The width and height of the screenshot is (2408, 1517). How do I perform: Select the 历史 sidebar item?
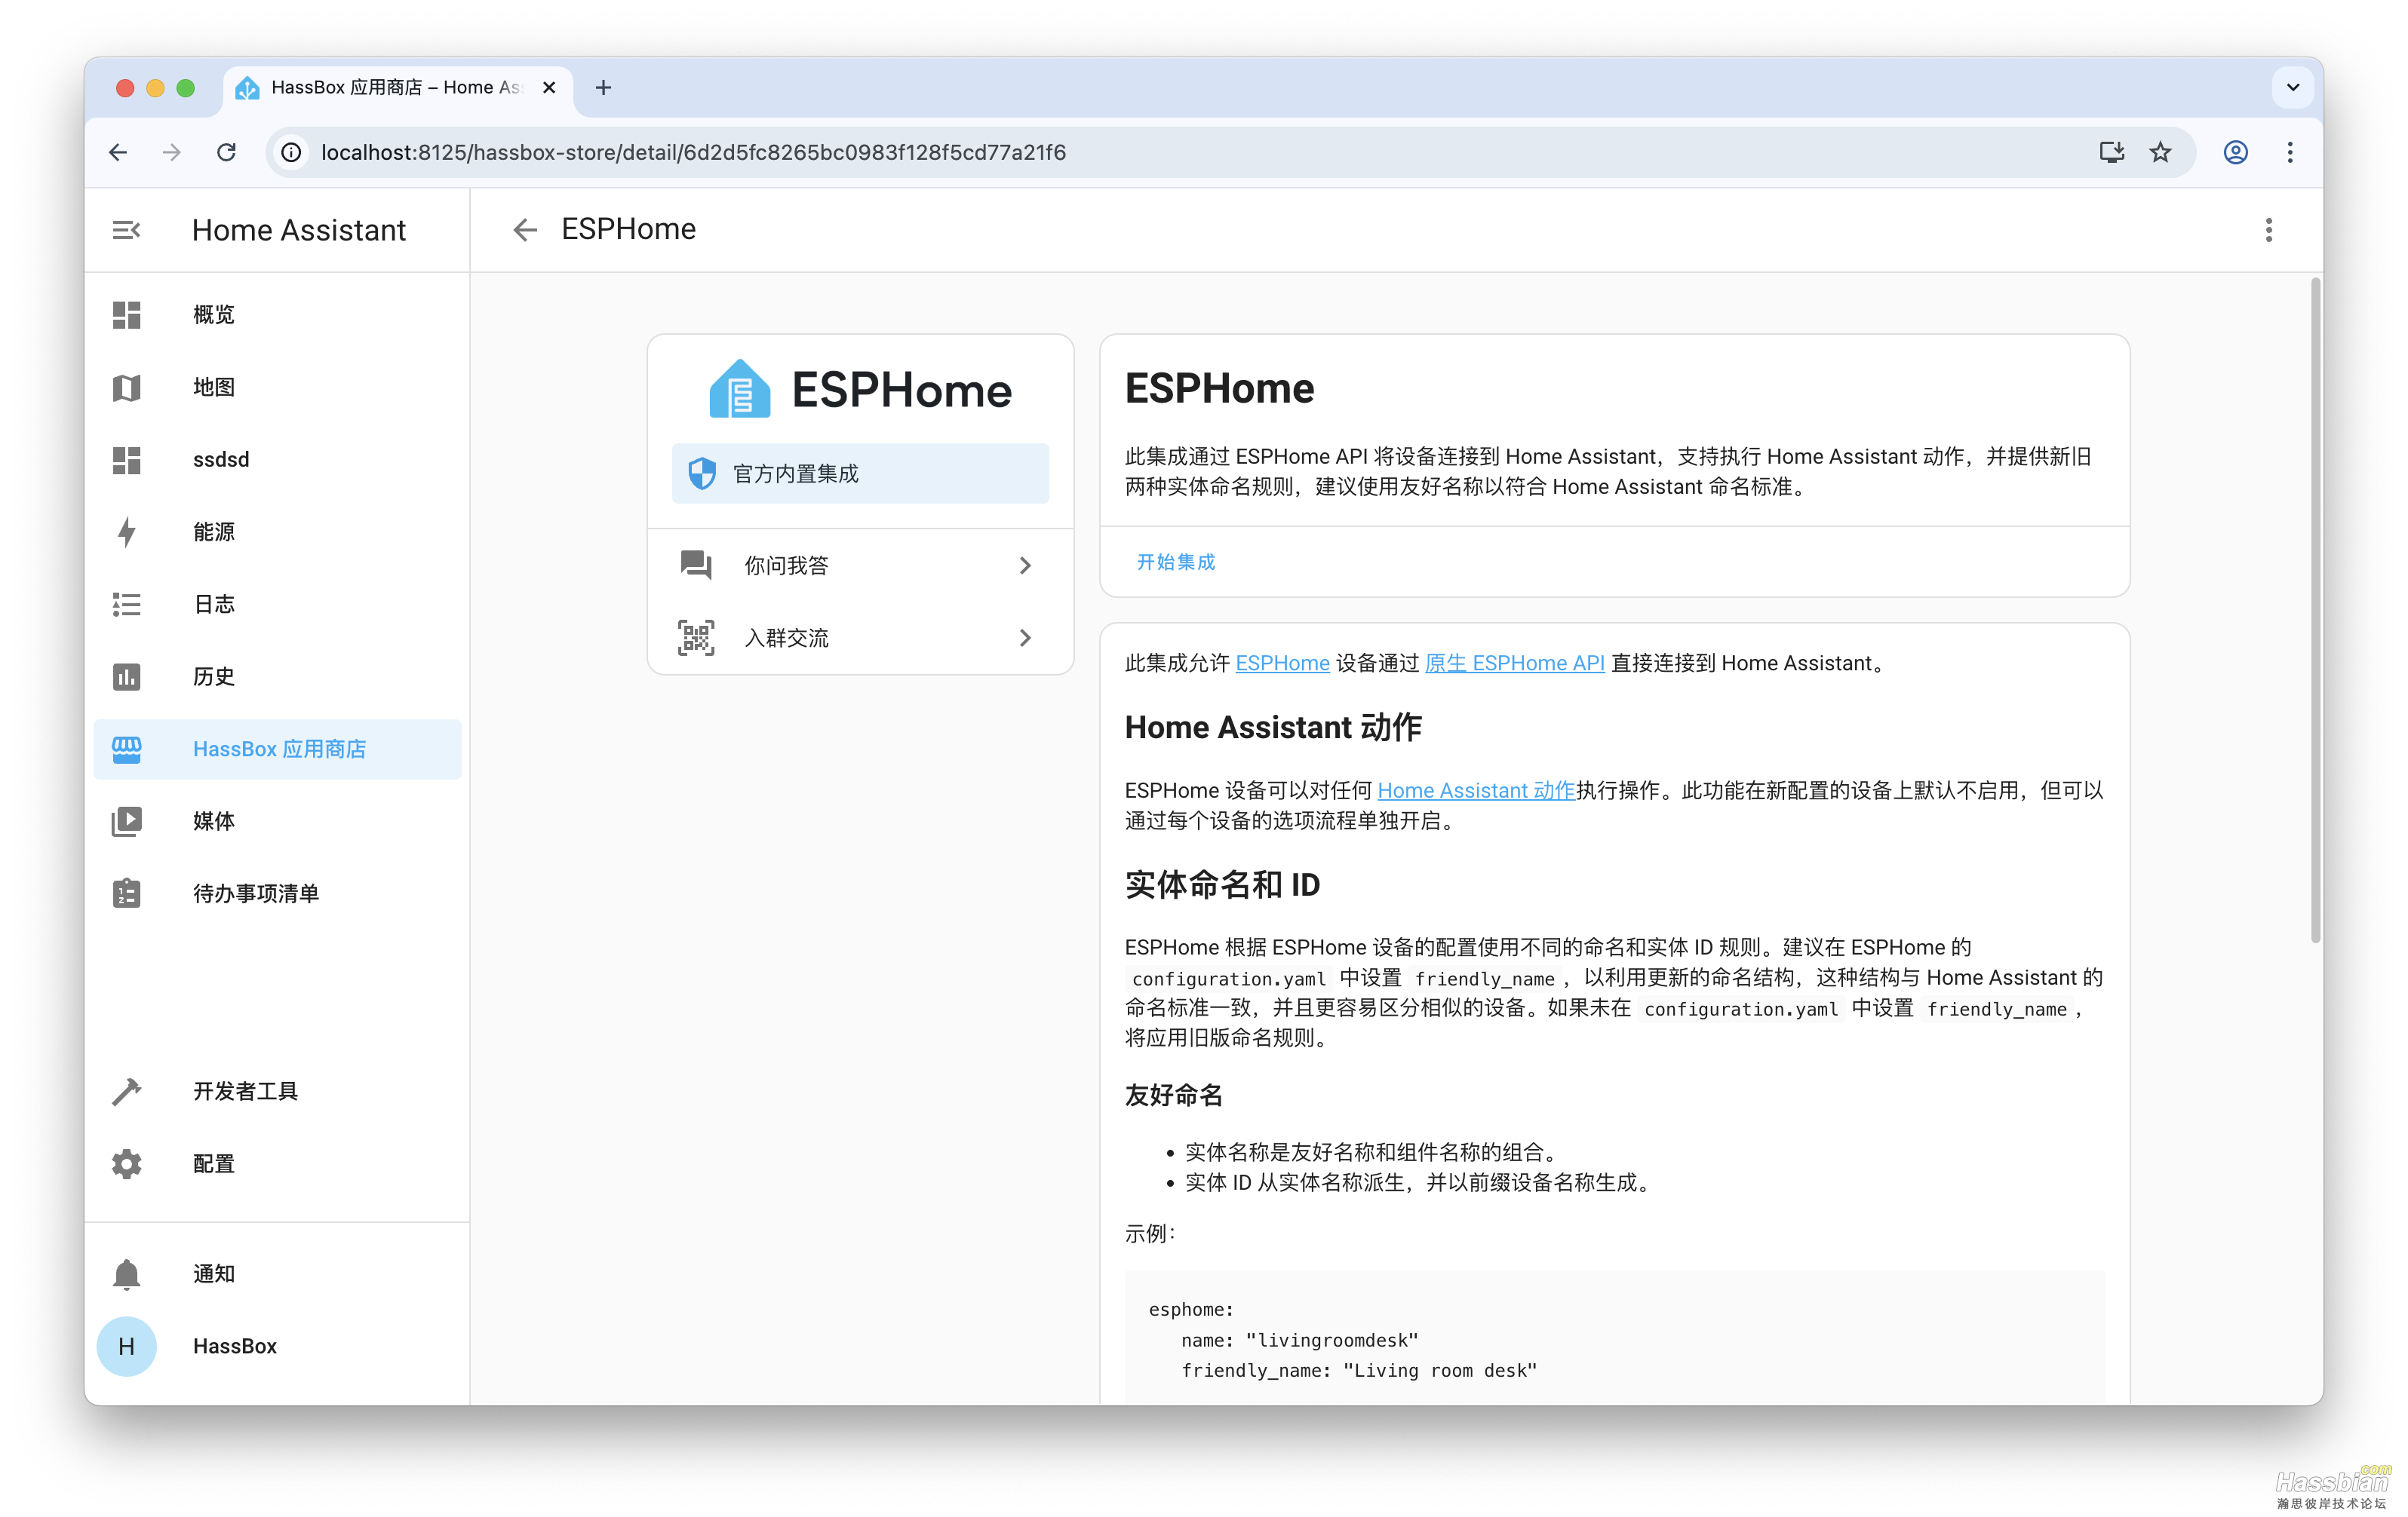click(277, 676)
